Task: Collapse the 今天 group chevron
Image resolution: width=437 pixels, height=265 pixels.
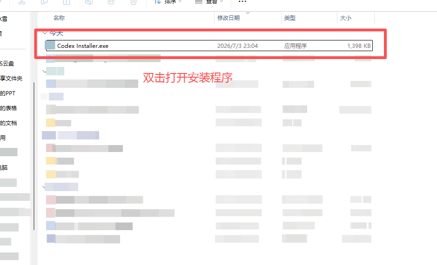Action: tap(45, 33)
